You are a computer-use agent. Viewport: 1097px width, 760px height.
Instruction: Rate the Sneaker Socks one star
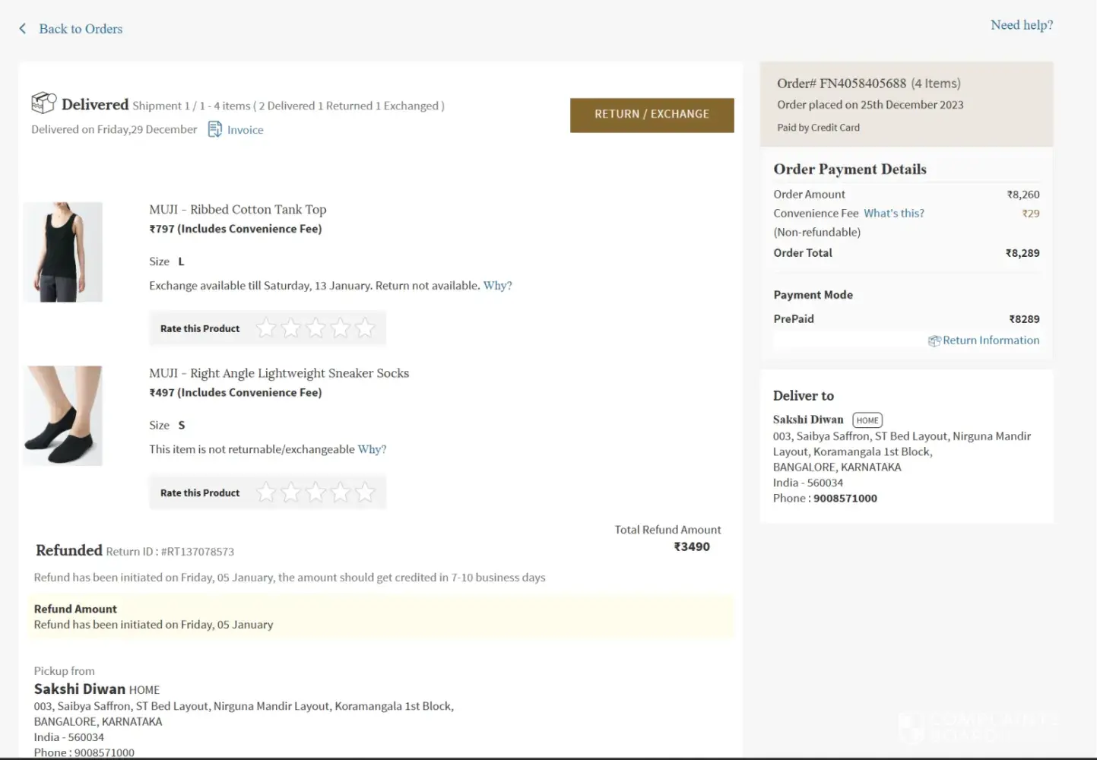point(266,492)
